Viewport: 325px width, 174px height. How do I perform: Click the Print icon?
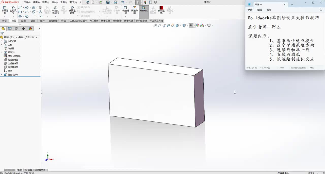pos(115,2)
